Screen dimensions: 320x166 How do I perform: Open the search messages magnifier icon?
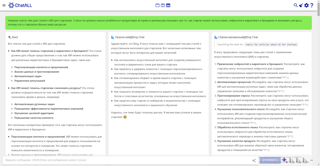[295, 5]
